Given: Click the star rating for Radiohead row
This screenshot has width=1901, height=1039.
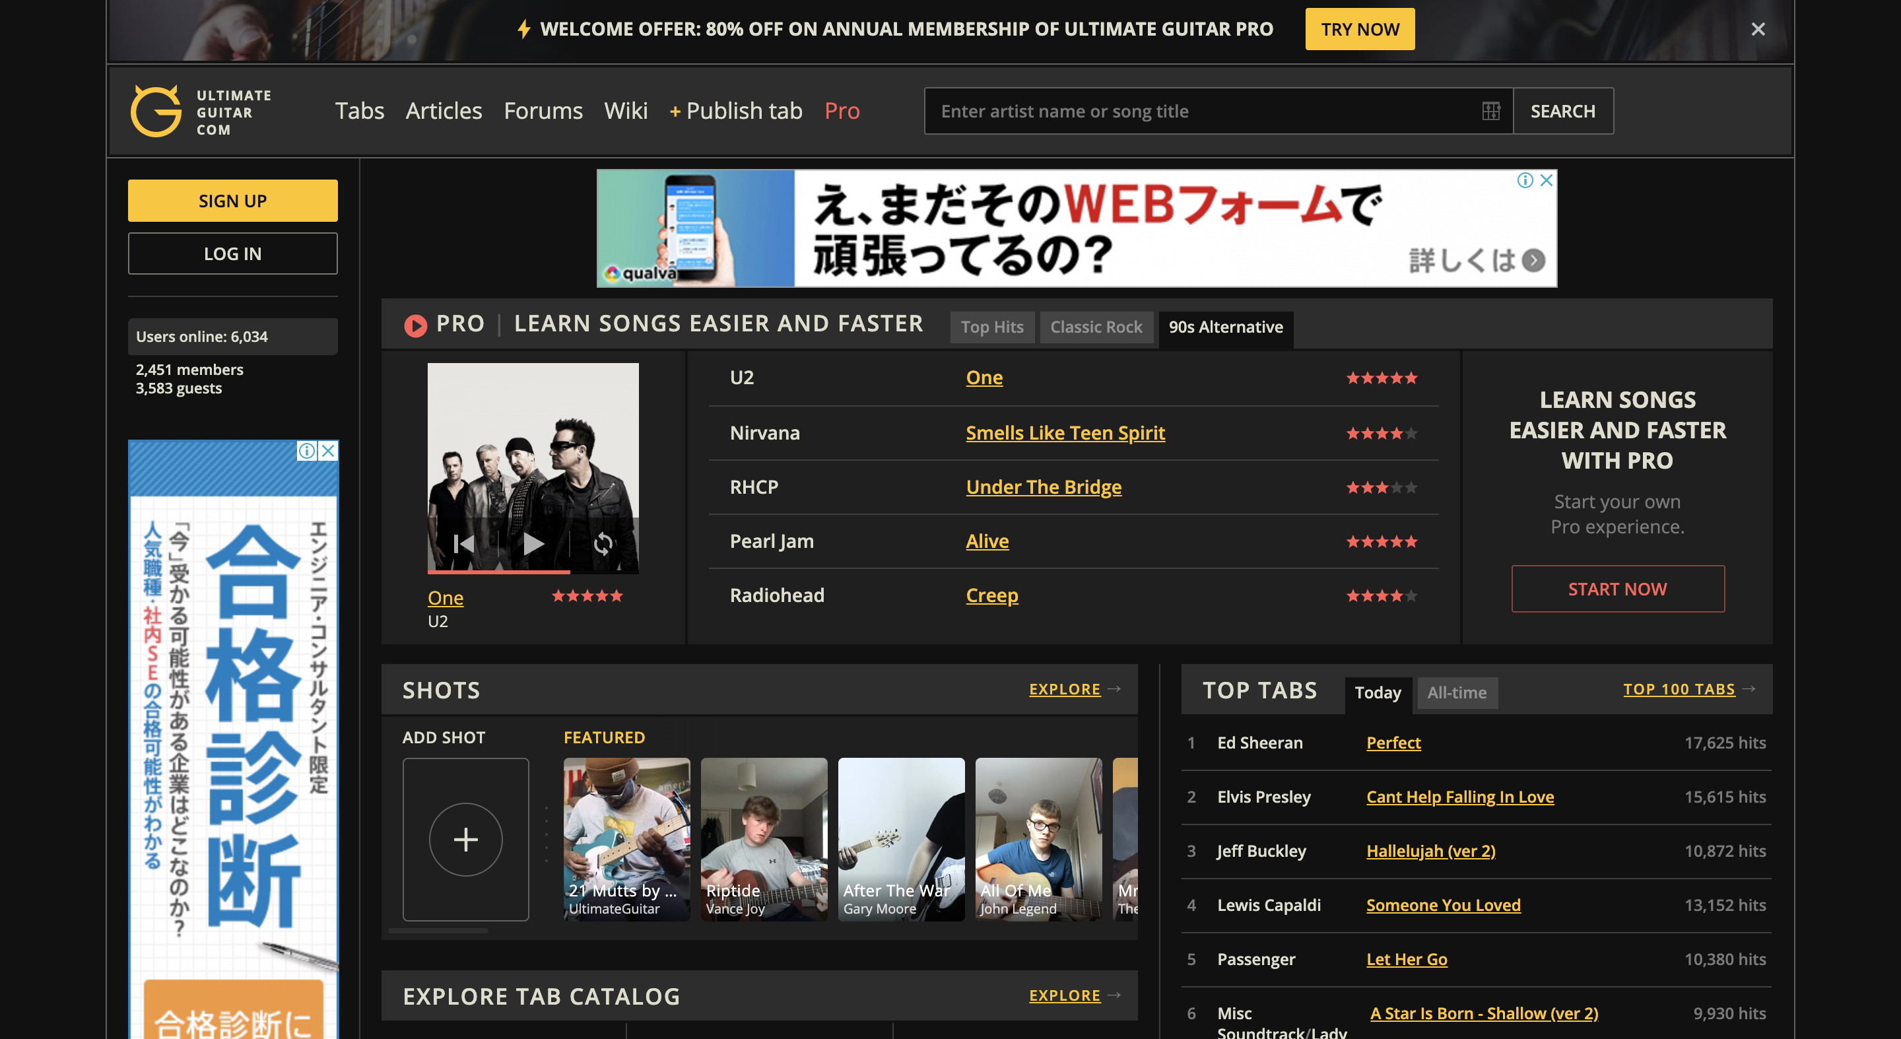Looking at the screenshot, I should click(1382, 595).
